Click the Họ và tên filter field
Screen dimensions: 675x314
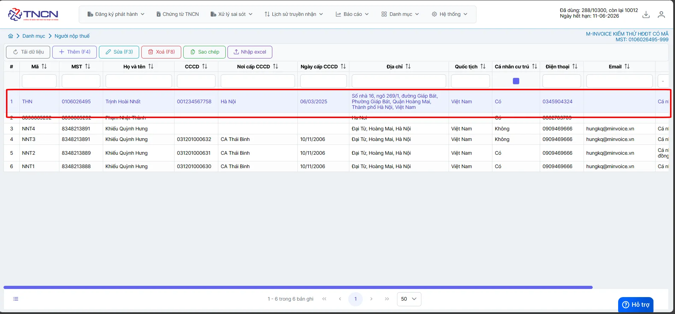tap(139, 81)
